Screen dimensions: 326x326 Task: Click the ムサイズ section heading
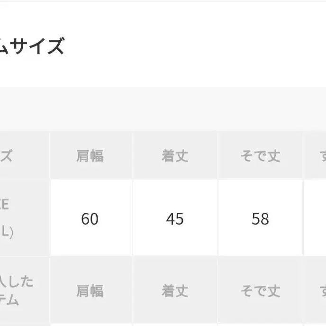click(32, 46)
